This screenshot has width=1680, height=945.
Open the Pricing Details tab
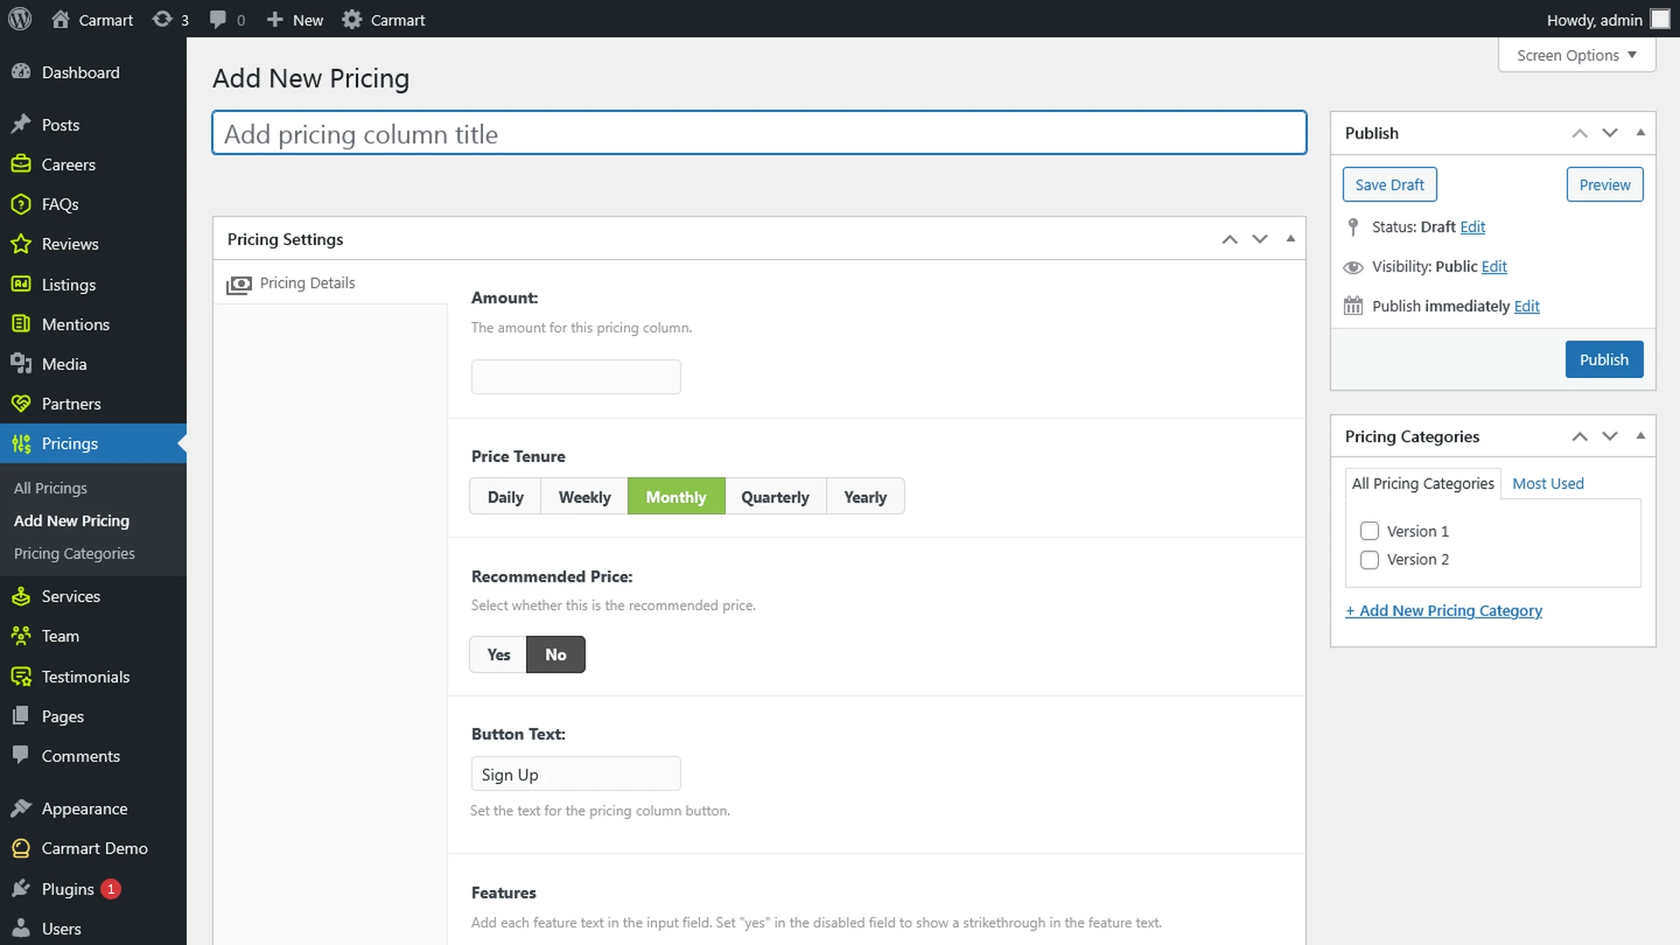(331, 283)
